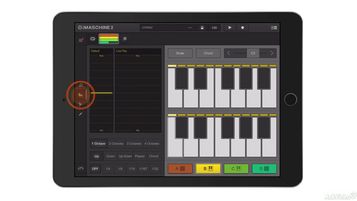Set arp rate to 1/4
This screenshot has width=357, height=201.
(x=108, y=169)
